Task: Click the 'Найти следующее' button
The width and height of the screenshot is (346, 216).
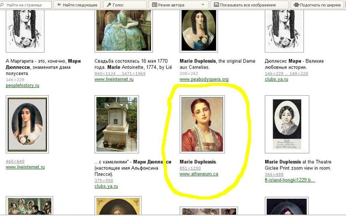Action: coord(77,5)
